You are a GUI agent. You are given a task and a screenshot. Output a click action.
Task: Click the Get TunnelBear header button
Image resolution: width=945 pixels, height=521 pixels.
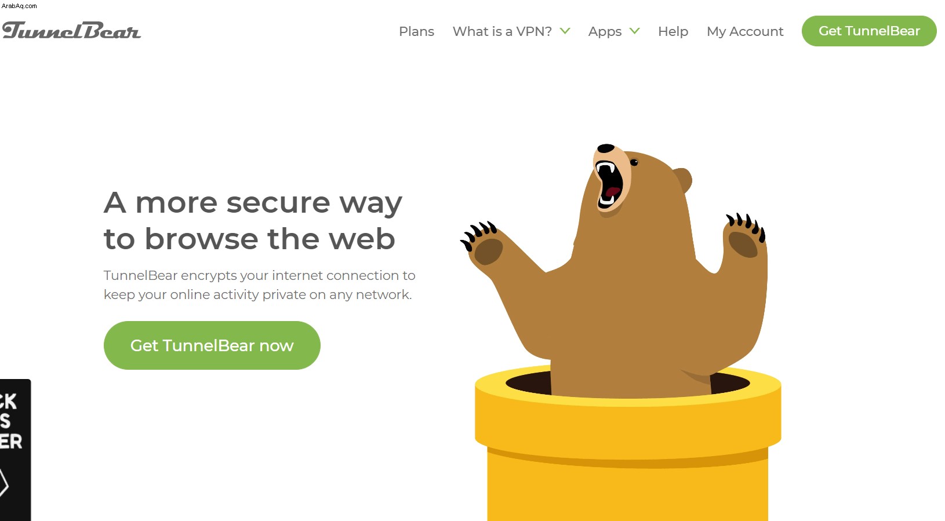tap(869, 31)
